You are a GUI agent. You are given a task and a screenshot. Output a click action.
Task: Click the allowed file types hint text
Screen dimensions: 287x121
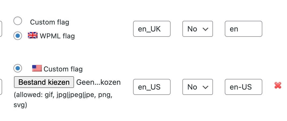click(x=63, y=100)
